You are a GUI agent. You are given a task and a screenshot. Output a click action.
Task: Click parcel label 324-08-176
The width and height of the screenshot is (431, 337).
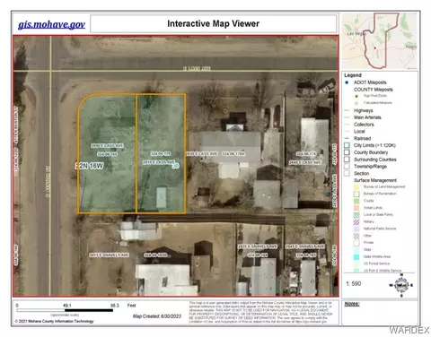tap(306, 154)
